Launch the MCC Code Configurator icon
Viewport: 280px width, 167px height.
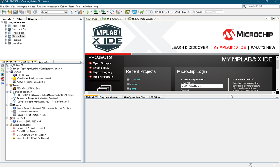135,12
